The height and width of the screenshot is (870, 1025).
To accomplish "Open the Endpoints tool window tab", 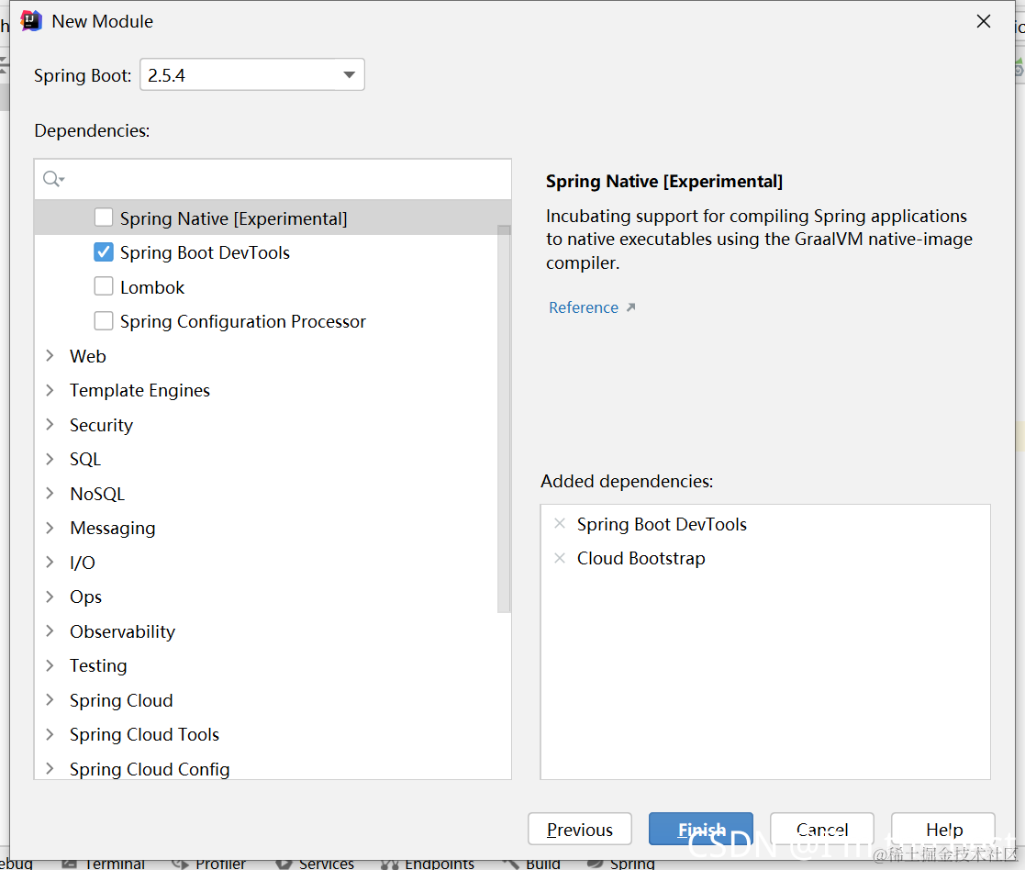I will click(x=428, y=864).
